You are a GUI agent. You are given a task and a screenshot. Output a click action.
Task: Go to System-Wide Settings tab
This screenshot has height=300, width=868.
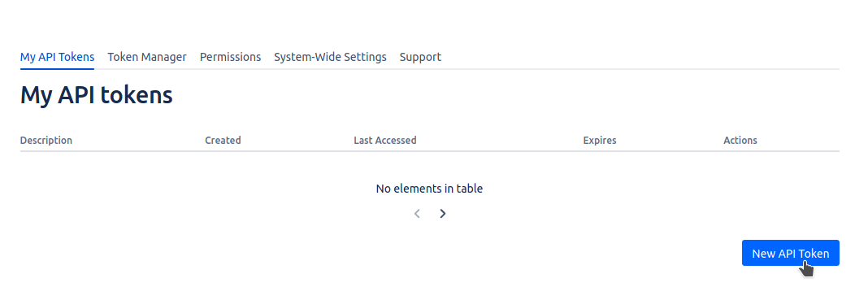click(330, 57)
